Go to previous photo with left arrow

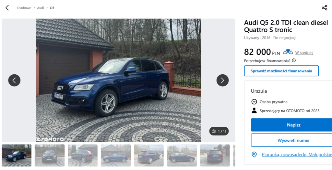tap(14, 80)
